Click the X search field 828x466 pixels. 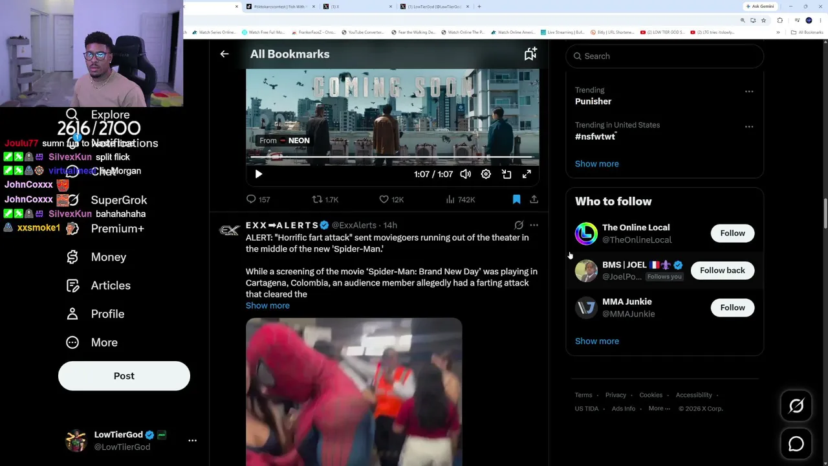click(665, 56)
